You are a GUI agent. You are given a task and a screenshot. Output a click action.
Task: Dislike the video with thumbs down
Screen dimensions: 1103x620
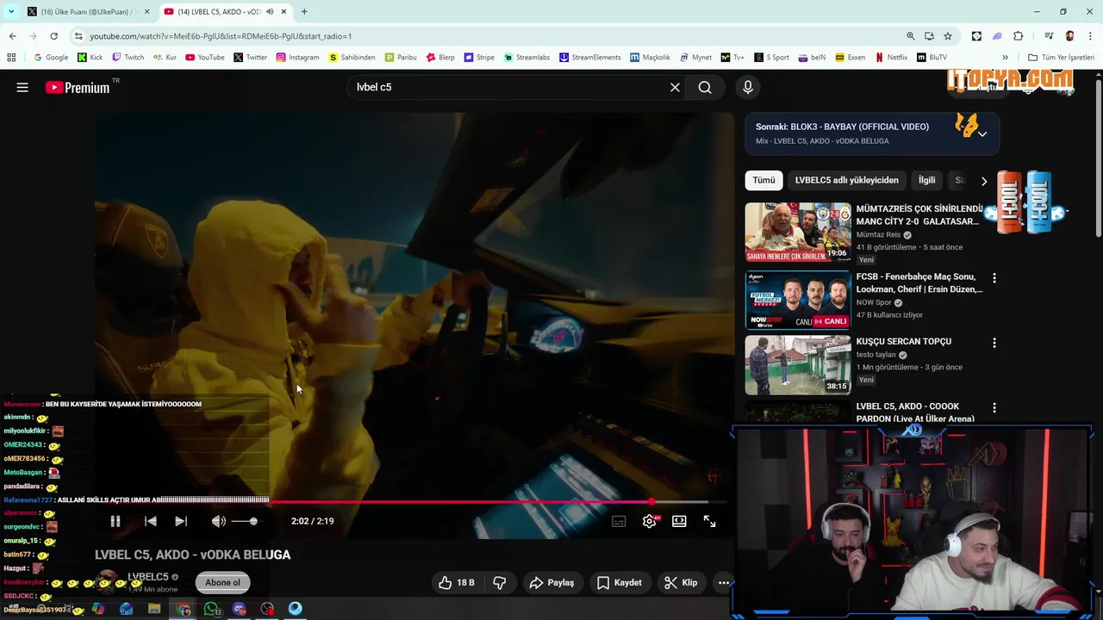[500, 583]
